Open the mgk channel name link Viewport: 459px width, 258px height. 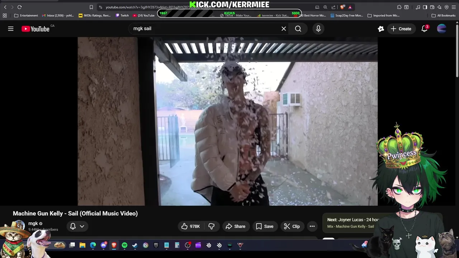pos(33,223)
